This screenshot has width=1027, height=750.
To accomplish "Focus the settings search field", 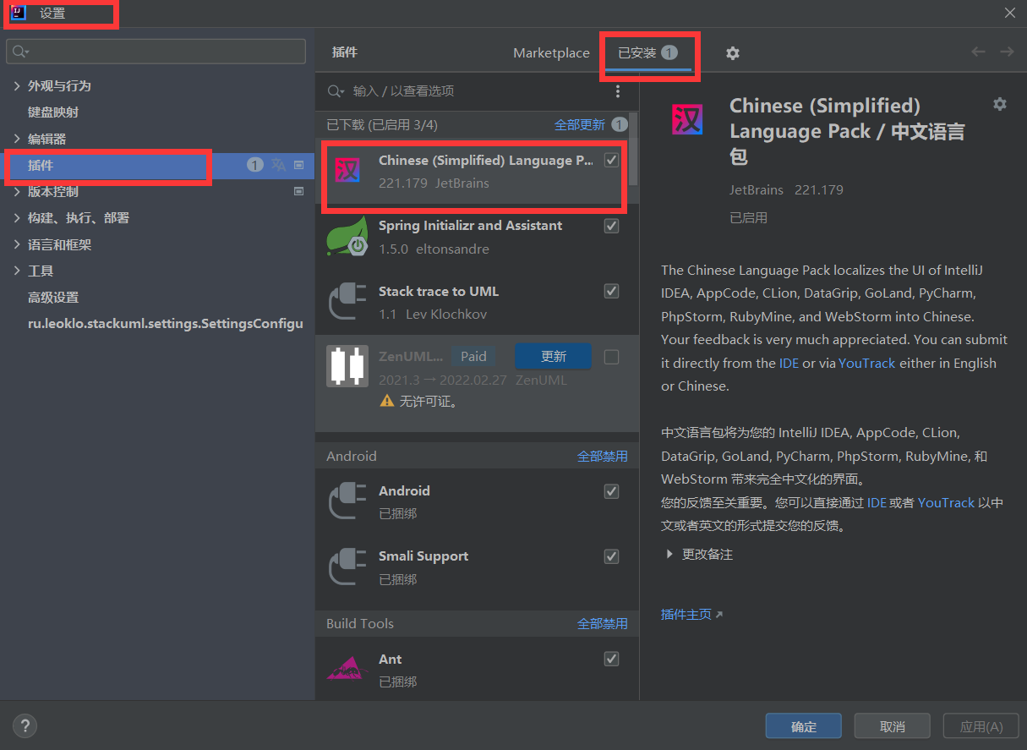I will (x=156, y=52).
